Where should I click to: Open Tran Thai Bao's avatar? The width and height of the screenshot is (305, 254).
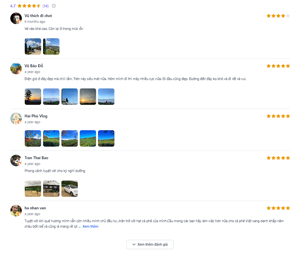(16, 160)
